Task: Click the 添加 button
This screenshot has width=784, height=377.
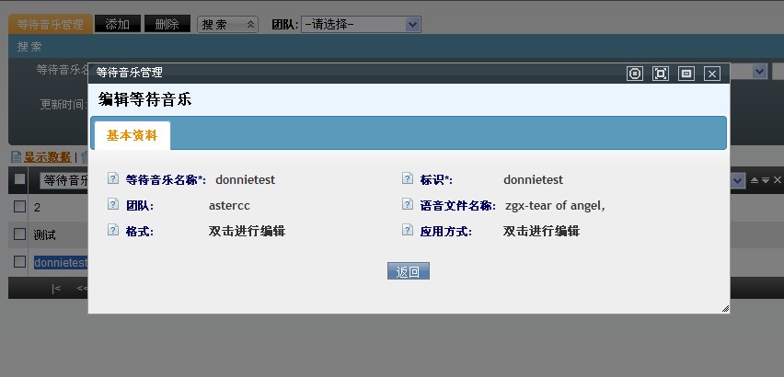Action: click(117, 24)
